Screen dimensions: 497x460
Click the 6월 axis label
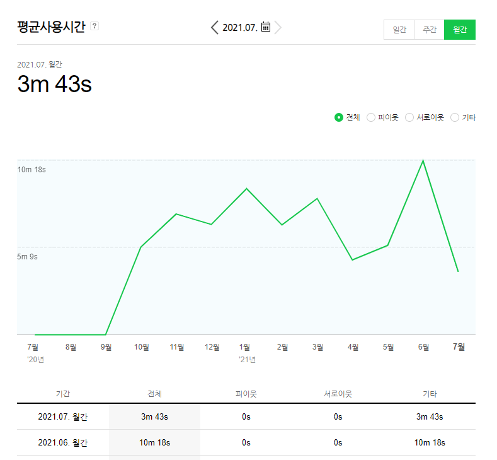pyautogui.click(x=423, y=347)
